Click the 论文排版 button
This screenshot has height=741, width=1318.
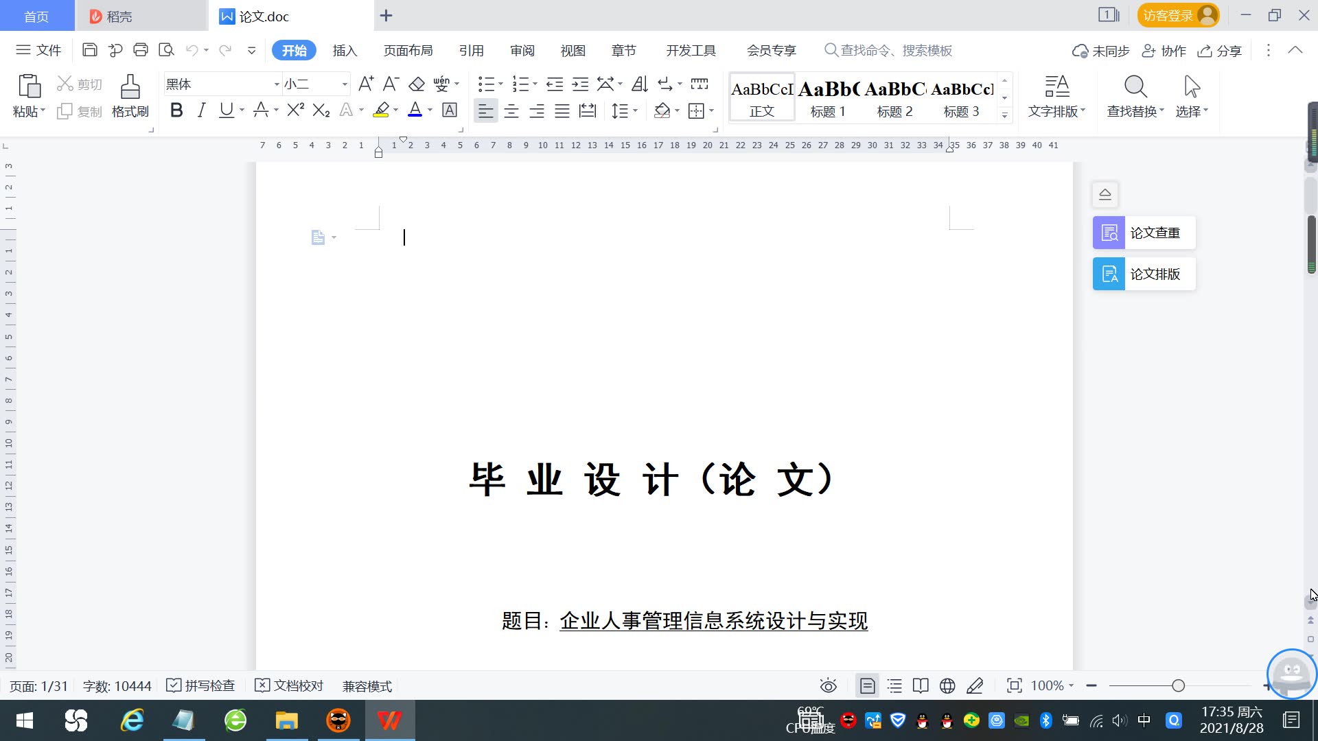[x=1144, y=274]
